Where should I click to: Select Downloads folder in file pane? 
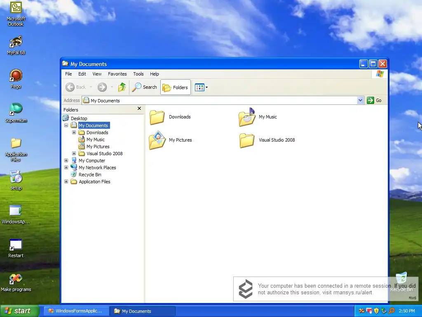[x=170, y=117]
